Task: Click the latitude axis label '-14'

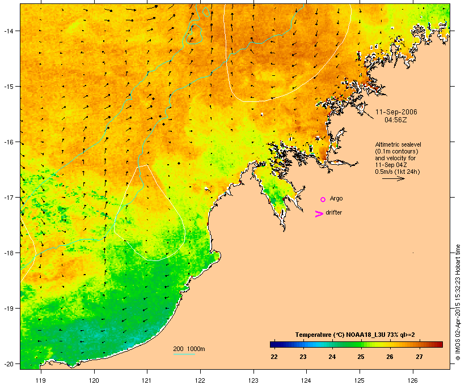Action: pos(8,31)
